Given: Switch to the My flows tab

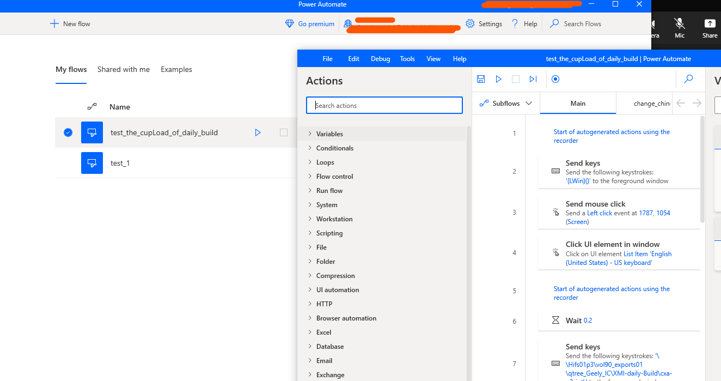Looking at the screenshot, I should click(x=71, y=70).
